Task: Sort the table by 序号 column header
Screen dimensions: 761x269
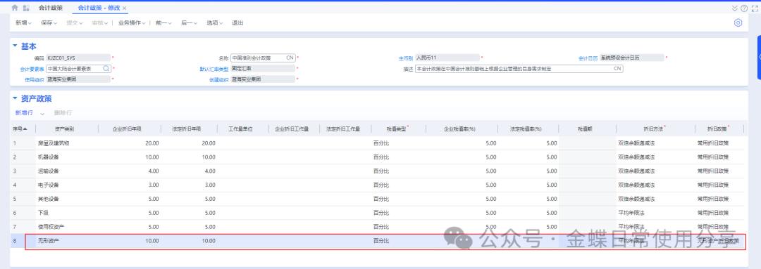Action: (x=20, y=129)
